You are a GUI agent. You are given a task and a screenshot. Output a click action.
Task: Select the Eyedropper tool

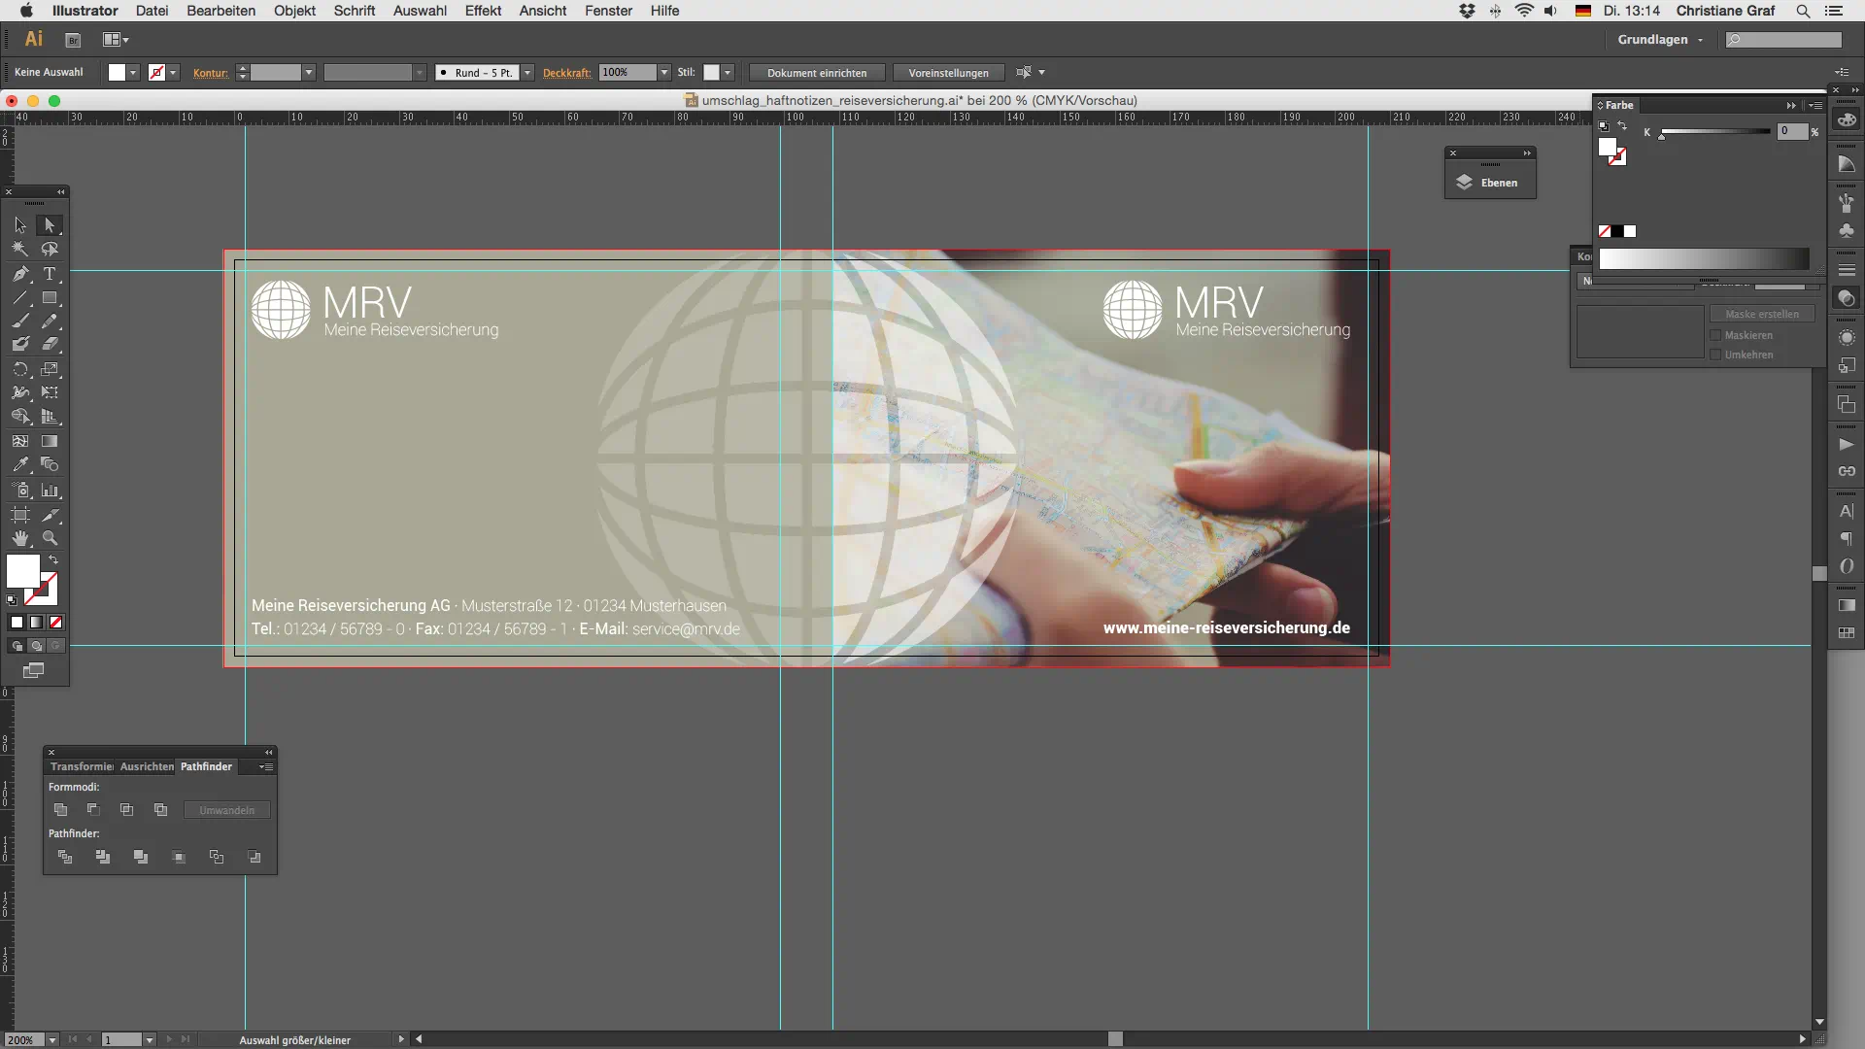[x=20, y=465]
